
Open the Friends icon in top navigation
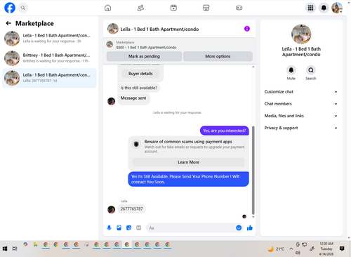tap(140, 8)
